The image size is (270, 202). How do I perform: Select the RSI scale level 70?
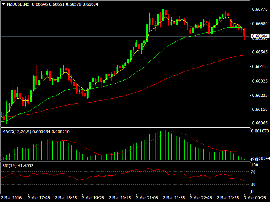pyautogui.click(x=253, y=172)
